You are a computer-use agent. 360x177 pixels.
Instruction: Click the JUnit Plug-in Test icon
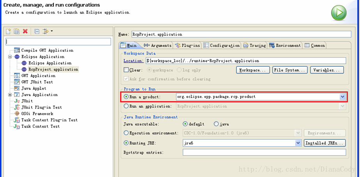pos(17,107)
